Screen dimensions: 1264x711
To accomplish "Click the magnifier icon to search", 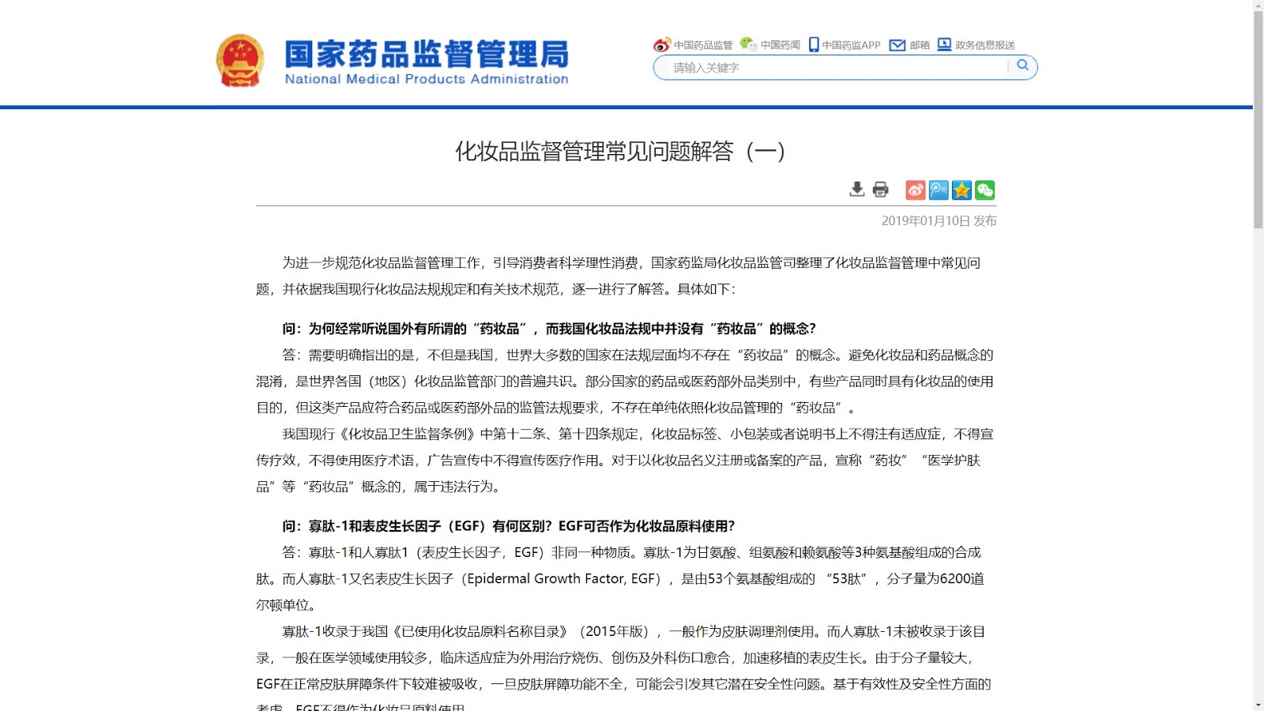I will pyautogui.click(x=1023, y=67).
